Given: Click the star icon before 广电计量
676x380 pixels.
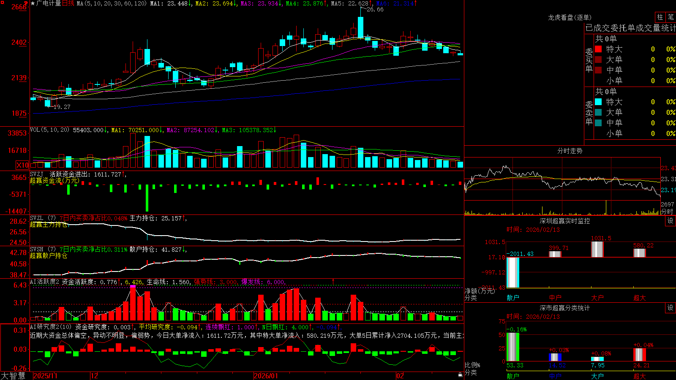Looking at the screenshot, I should pos(33,3).
